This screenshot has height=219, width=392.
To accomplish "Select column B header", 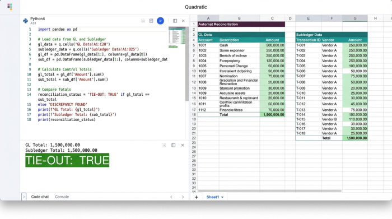I will coord(239,18).
